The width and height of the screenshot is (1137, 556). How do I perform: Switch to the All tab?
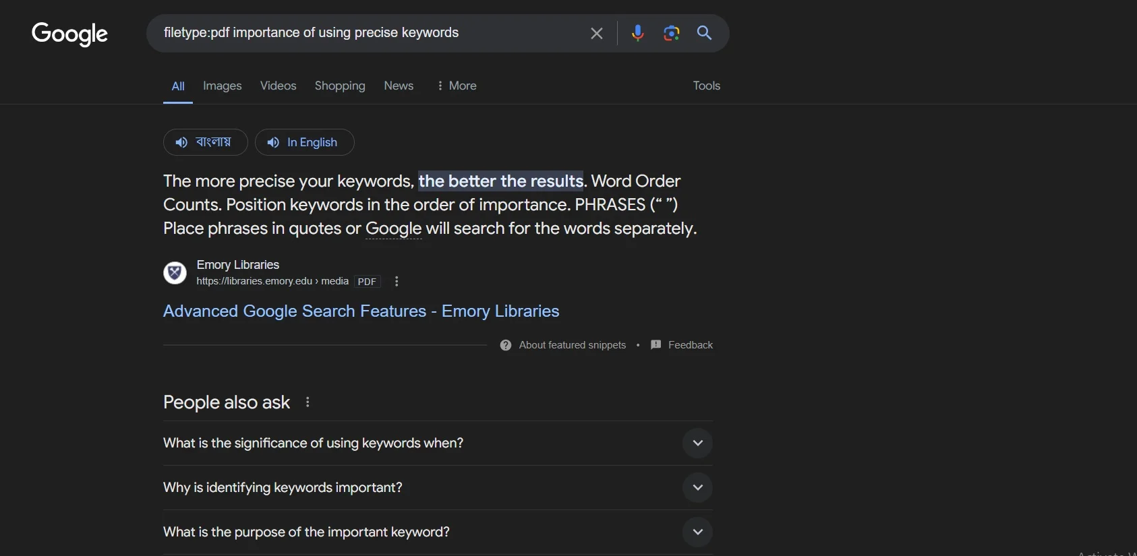click(x=178, y=86)
